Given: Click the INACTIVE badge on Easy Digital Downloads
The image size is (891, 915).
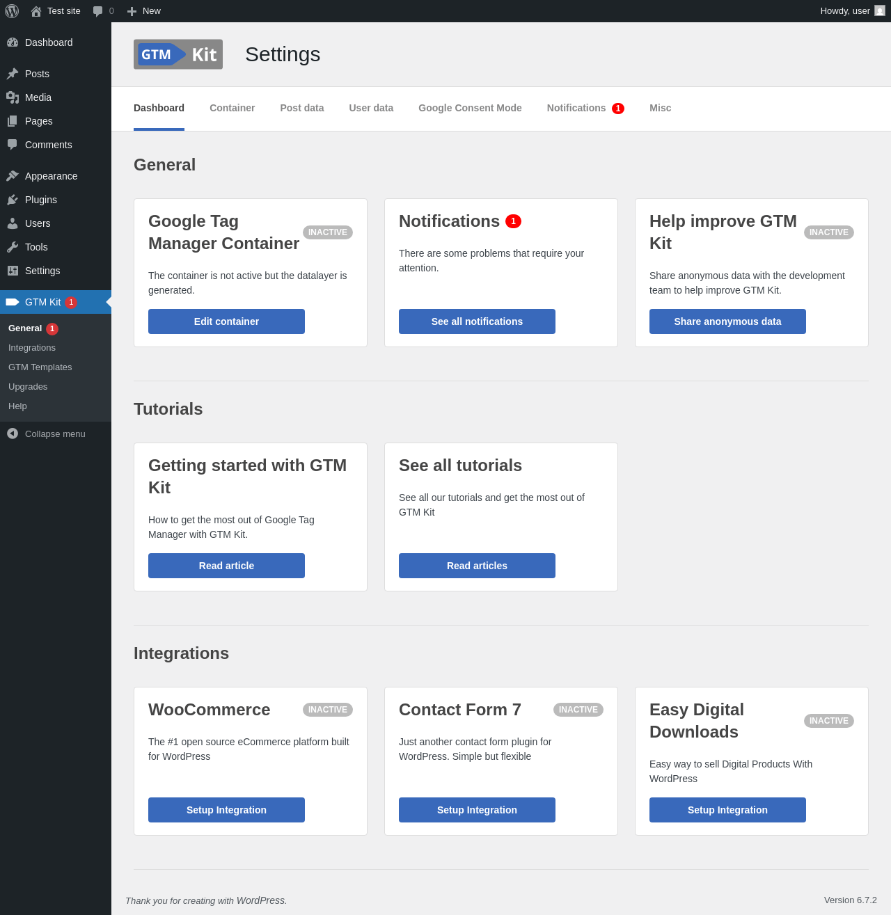Looking at the screenshot, I should tap(829, 721).
